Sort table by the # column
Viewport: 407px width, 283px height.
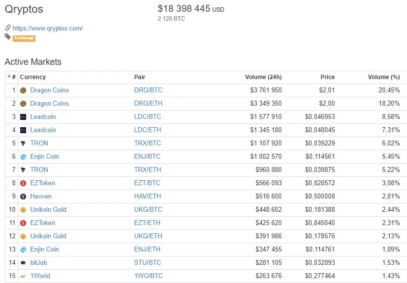[12, 77]
